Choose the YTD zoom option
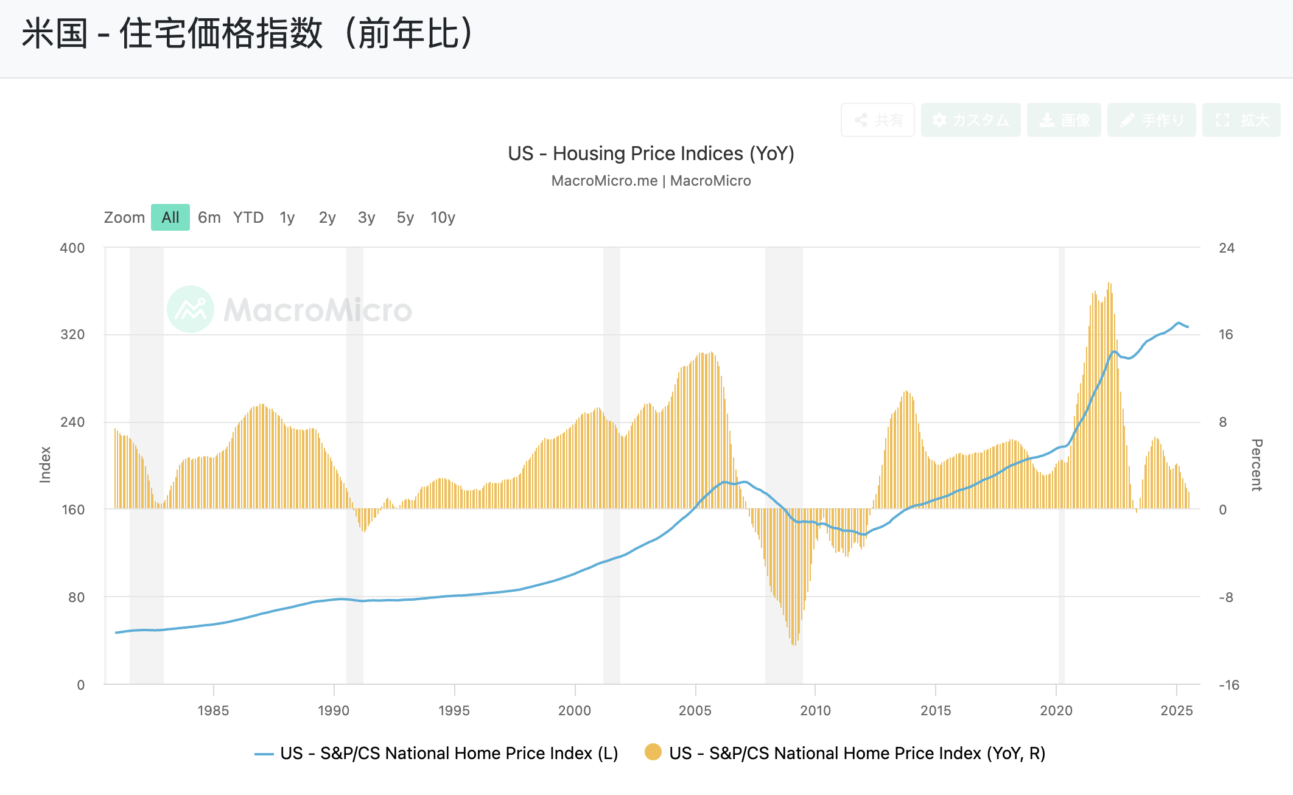 (248, 217)
